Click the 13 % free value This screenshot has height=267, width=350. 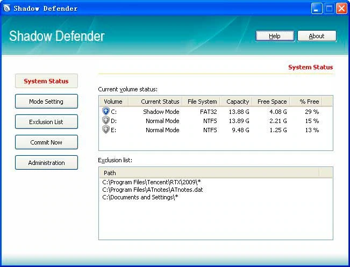pyautogui.click(x=312, y=130)
